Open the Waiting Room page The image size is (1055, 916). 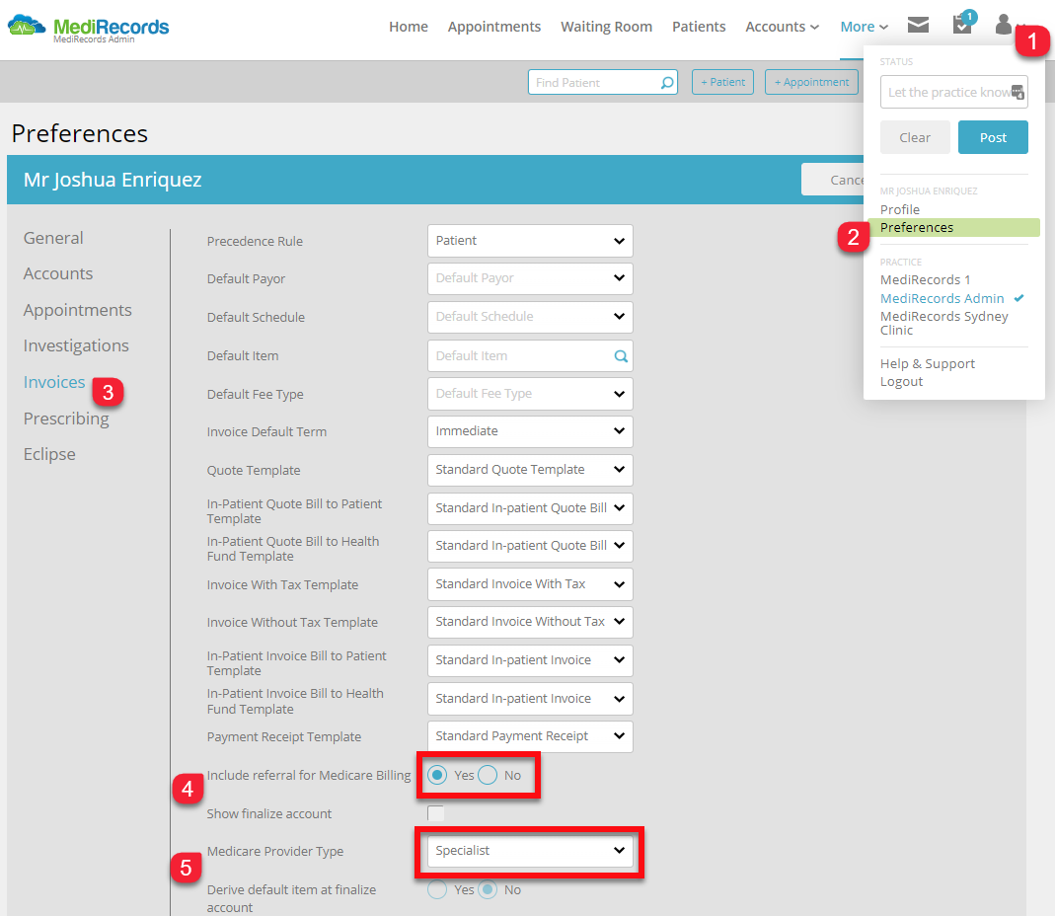pyautogui.click(x=606, y=27)
